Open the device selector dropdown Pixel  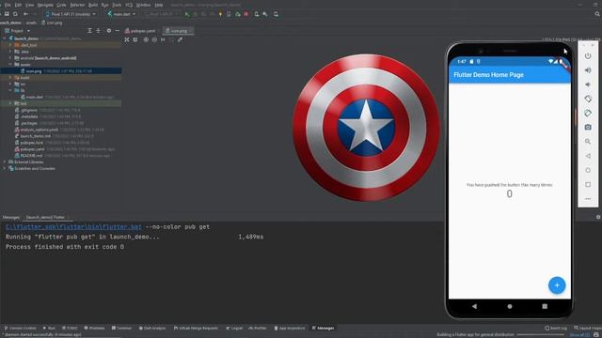[71, 14]
